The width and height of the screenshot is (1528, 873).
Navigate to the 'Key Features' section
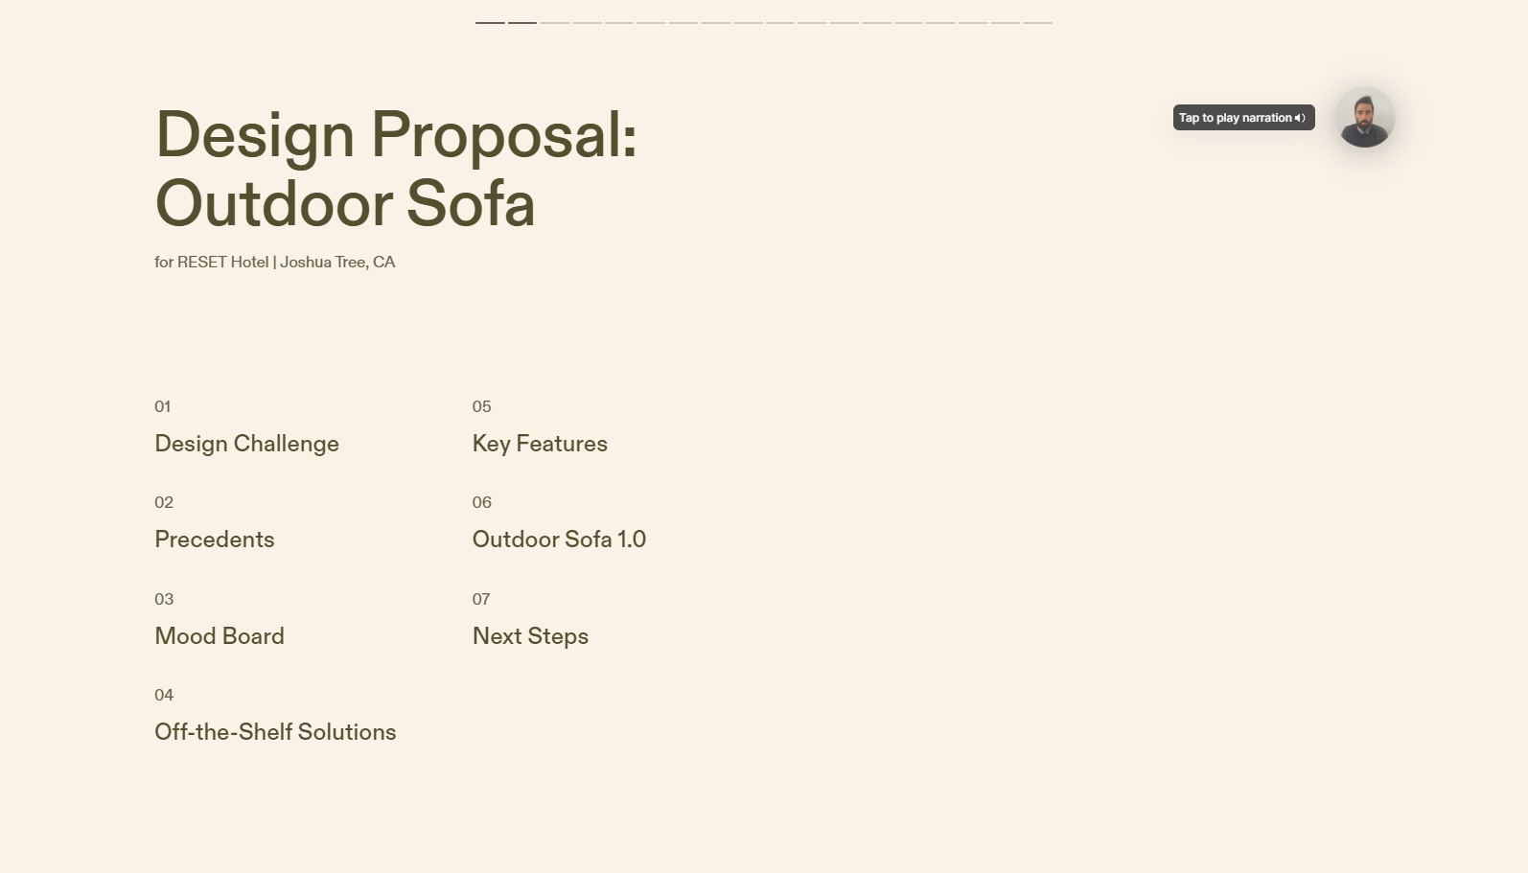click(x=540, y=444)
